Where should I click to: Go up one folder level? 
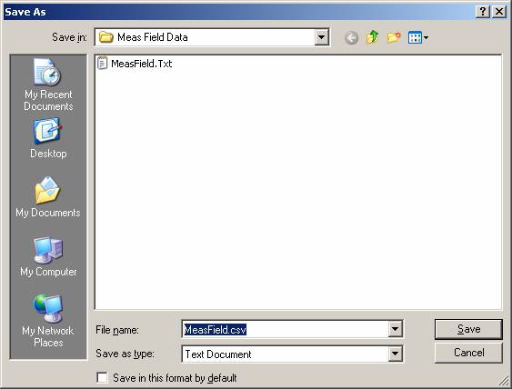[372, 37]
